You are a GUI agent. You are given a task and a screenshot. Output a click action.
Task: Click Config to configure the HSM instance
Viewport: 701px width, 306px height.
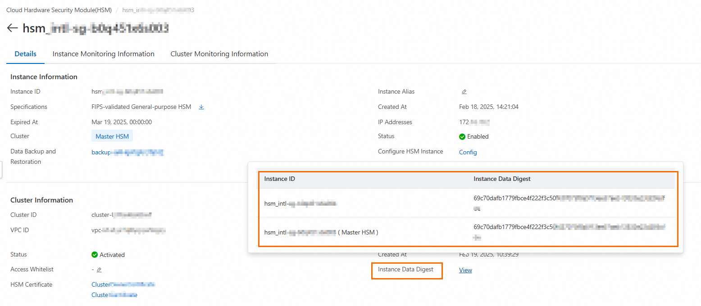point(468,152)
